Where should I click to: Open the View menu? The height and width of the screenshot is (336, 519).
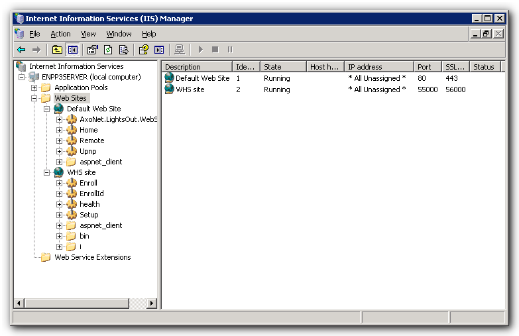[x=88, y=34]
